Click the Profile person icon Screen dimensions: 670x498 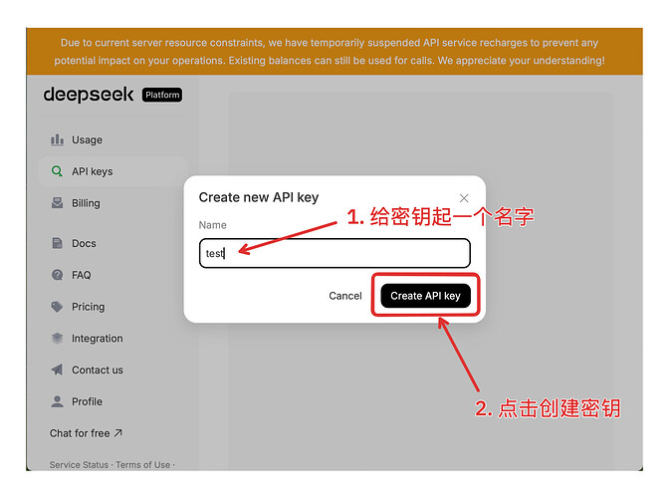point(57,401)
